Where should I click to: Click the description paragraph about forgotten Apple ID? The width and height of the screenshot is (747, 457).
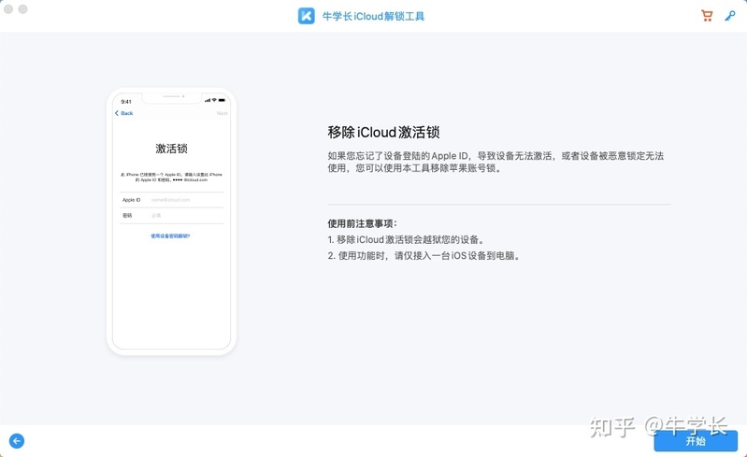pos(496,162)
